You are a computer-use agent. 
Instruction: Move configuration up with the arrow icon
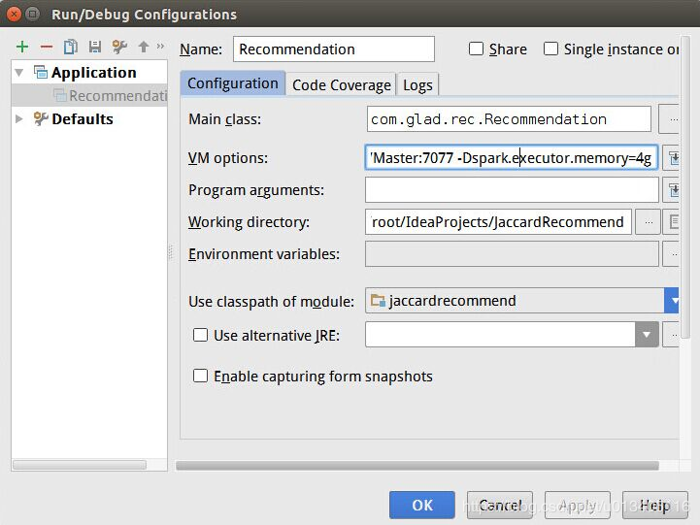(144, 47)
